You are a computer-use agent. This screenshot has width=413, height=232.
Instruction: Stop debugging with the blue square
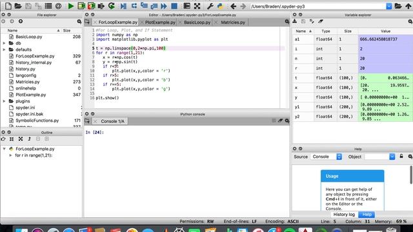(174, 6)
